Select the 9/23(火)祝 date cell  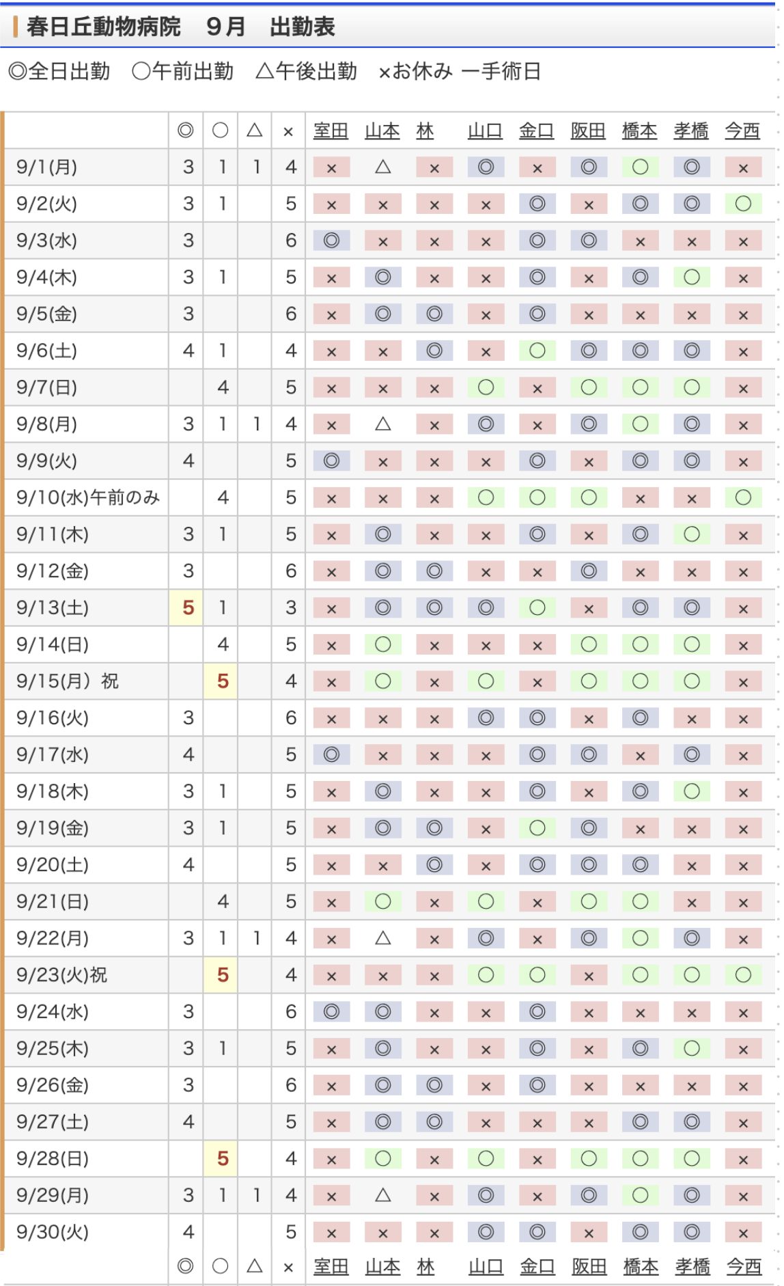point(87,974)
